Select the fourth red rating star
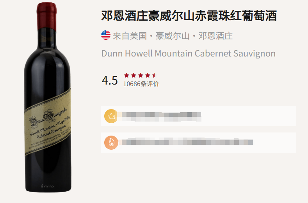 [148, 75]
